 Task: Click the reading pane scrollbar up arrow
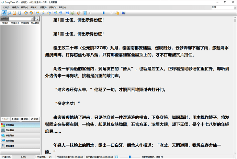pos(235,18)
